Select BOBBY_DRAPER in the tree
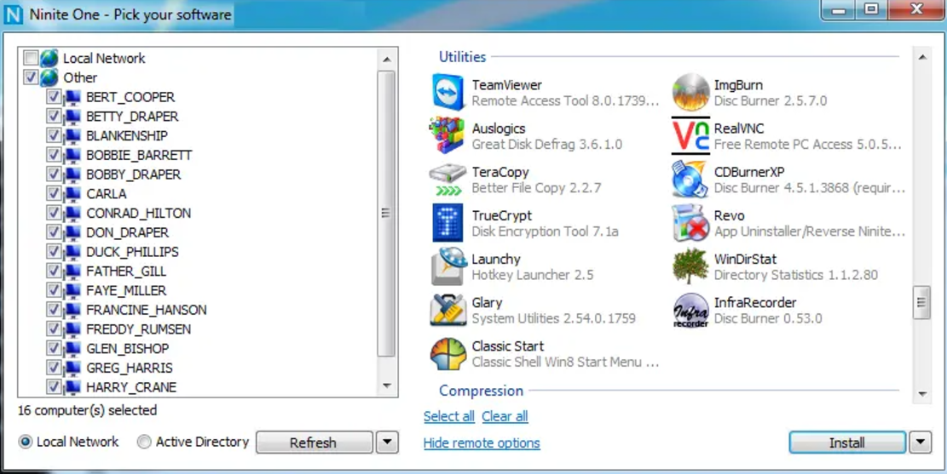 tap(134, 174)
